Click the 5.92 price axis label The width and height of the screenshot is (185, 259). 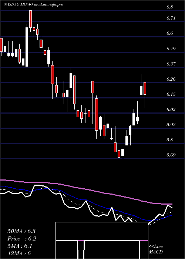click(x=171, y=124)
